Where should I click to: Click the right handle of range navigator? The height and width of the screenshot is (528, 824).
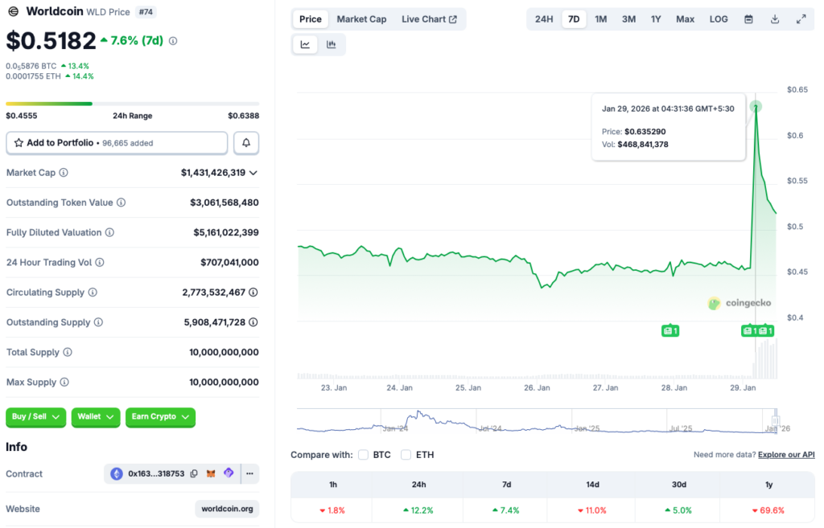coord(777,420)
